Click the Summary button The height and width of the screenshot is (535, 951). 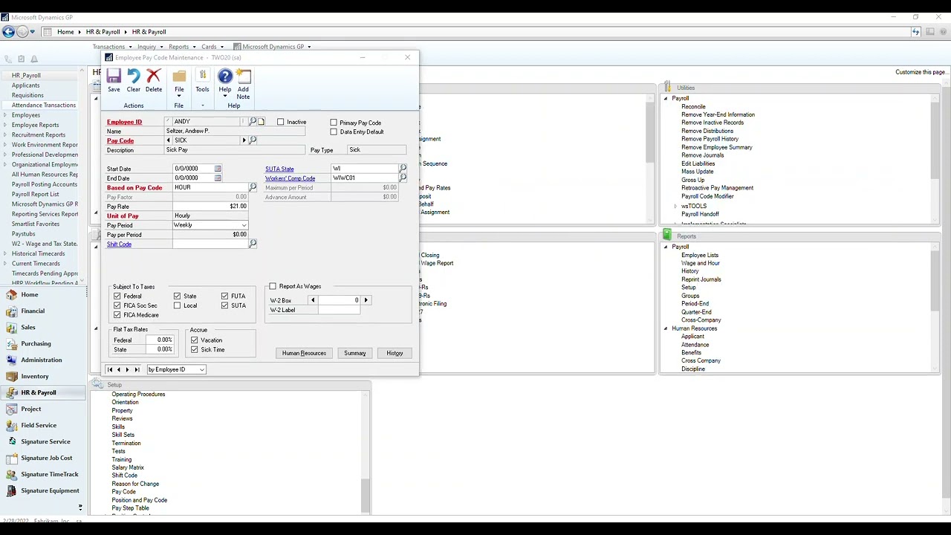[x=354, y=353]
